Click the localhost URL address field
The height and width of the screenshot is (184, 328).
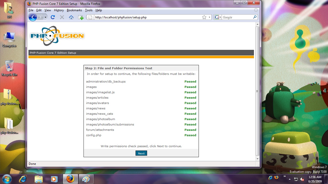point(146,17)
